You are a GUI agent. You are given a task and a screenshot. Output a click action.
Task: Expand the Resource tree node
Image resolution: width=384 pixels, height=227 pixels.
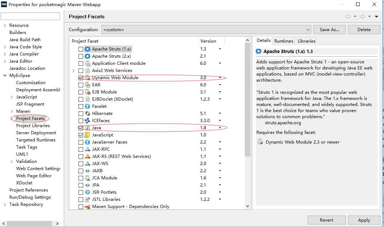[x=5, y=25]
